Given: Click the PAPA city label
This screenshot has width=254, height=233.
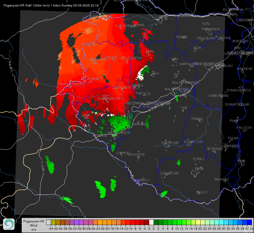Looking at the screenshot, I should coord(150,52).
